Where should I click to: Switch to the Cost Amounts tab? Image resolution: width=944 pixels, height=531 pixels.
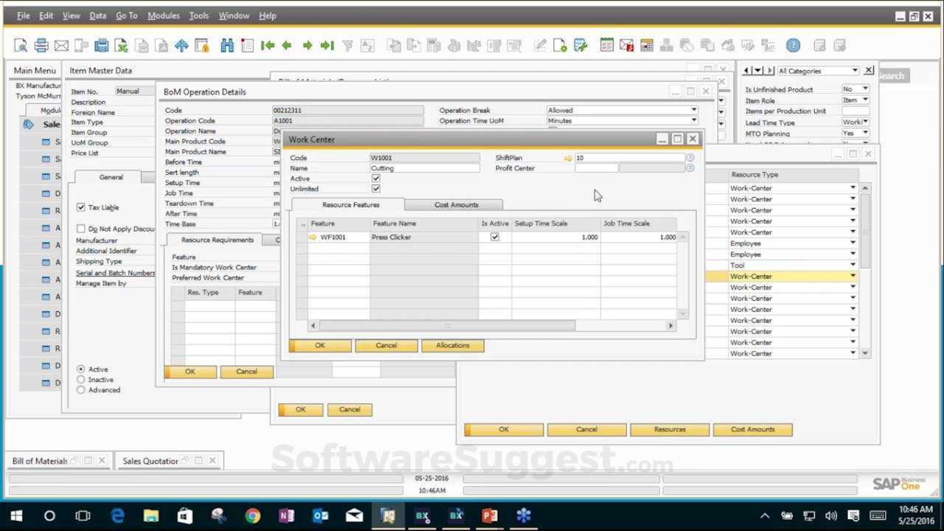point(456,205)
